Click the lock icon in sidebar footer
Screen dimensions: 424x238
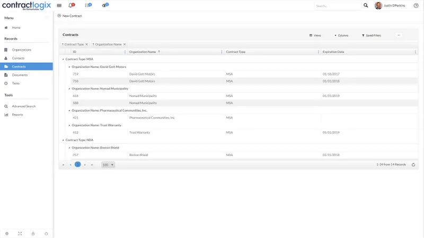[x=33, y=234]
